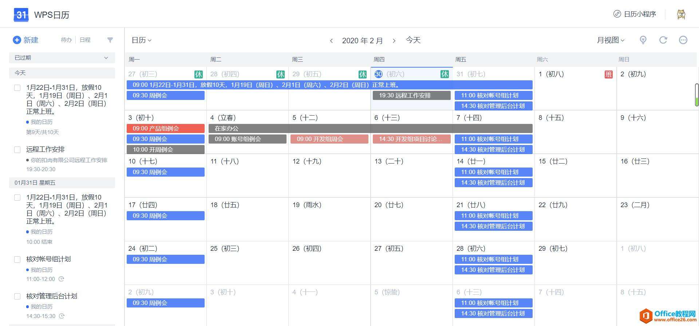
Task: Check the 远程工作安排 task checkbox
Action: (x=17, y=150)
